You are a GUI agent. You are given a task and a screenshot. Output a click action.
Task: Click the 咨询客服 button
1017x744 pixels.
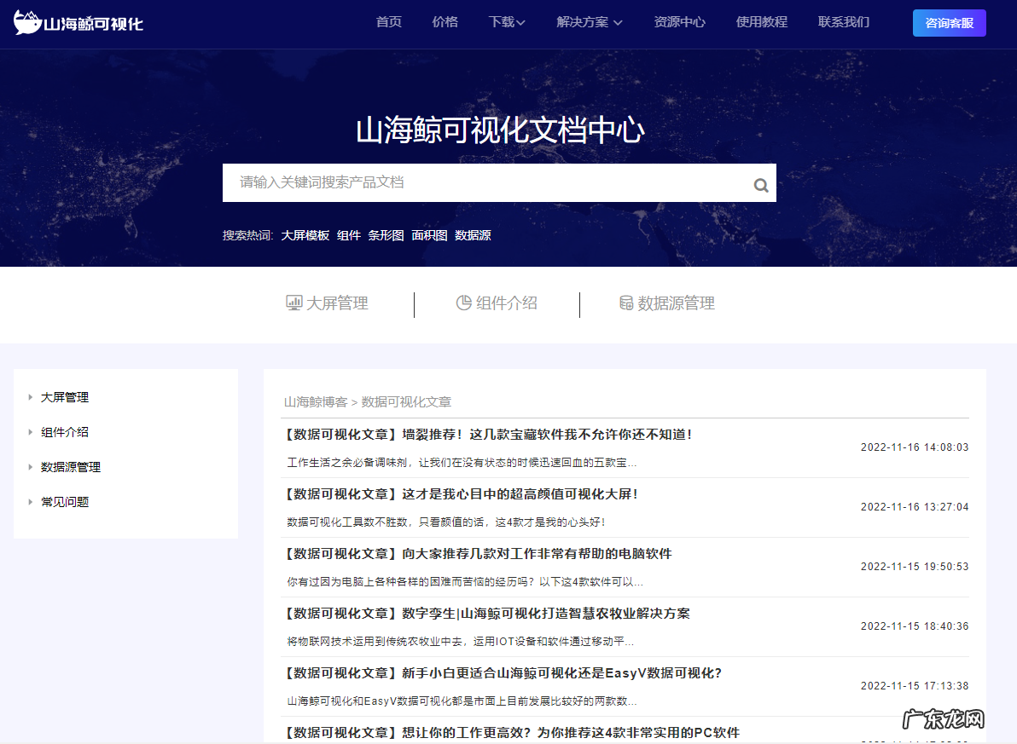pyautogui.click(x=949, y=23)
